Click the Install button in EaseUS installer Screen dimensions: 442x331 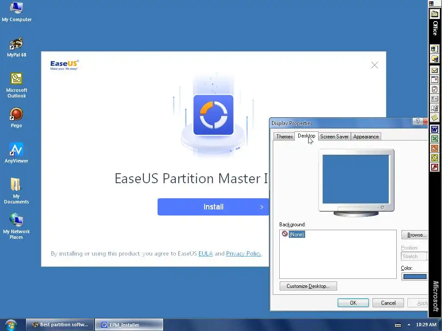point(213,207)
